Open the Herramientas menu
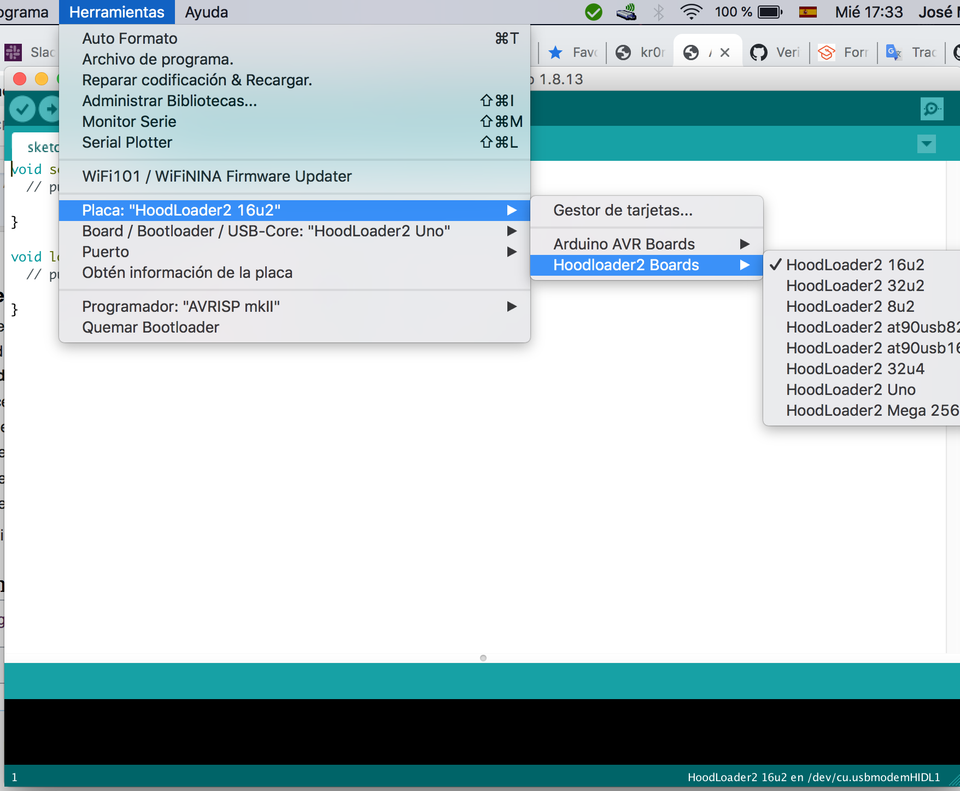 [x=117, y=12]
